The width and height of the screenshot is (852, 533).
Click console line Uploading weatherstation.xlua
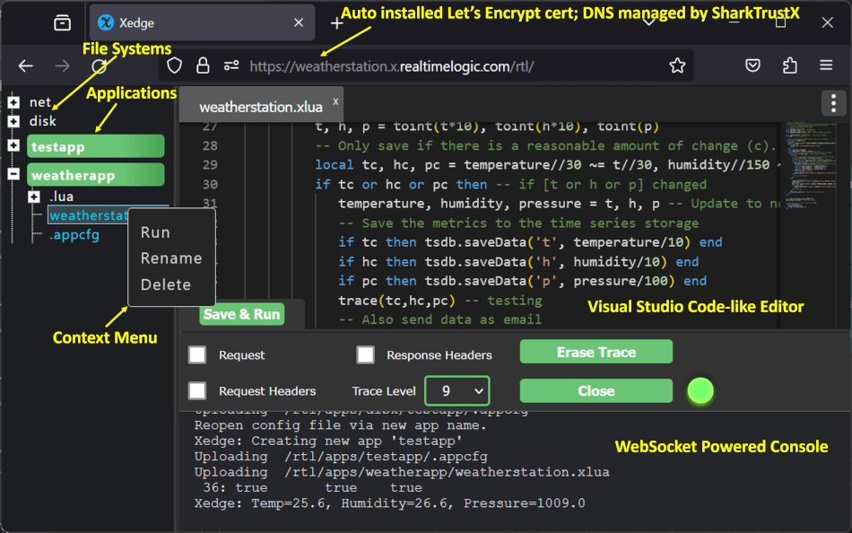[x=402, y=472]
